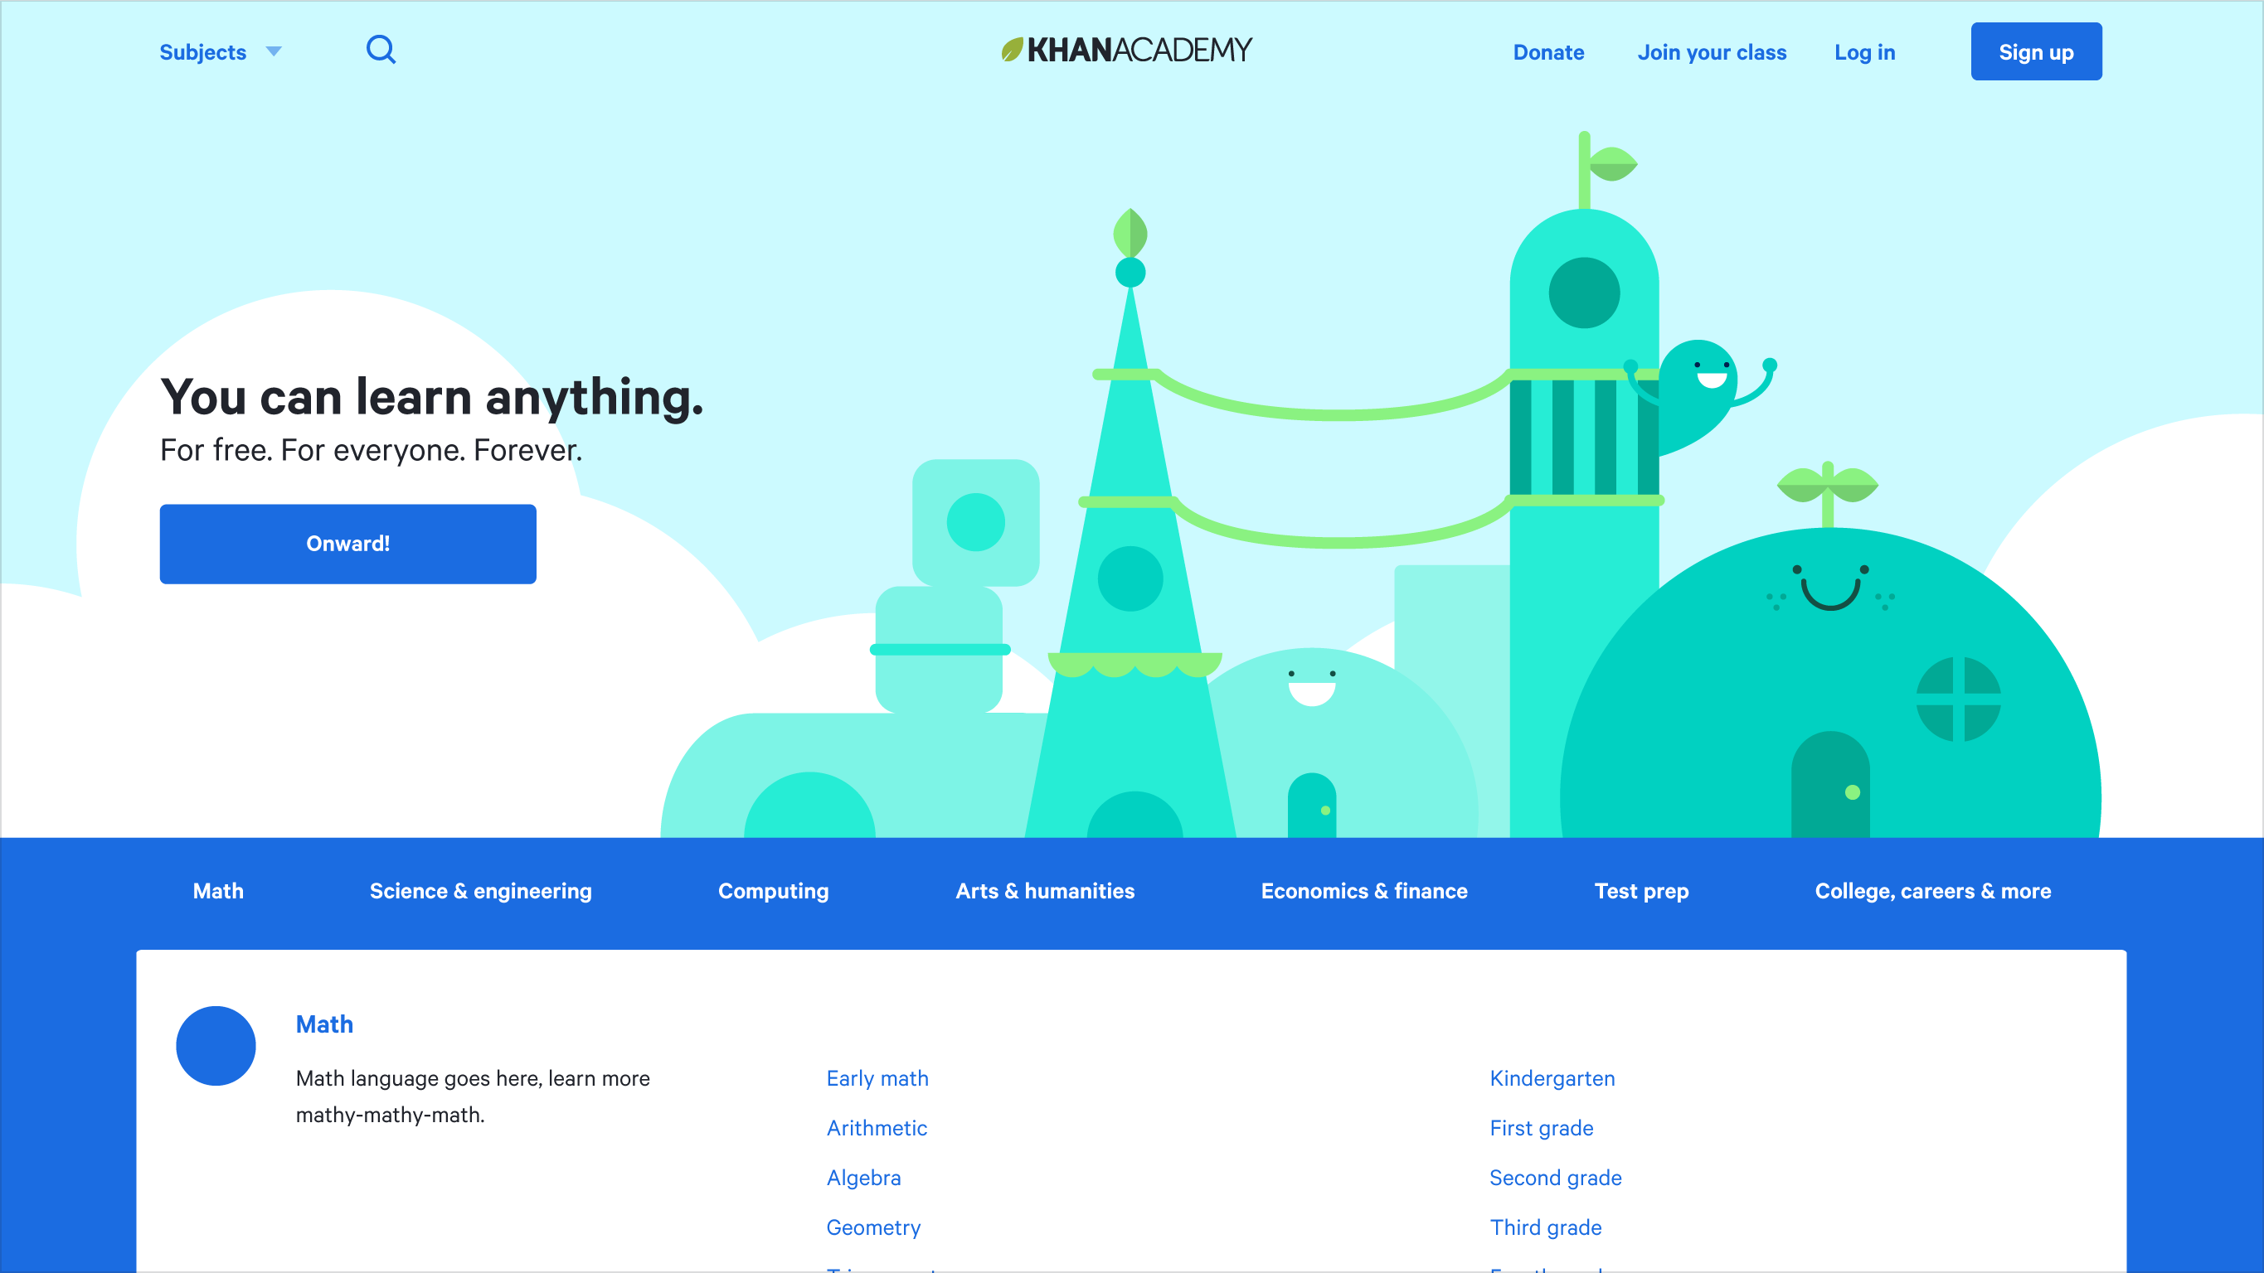The image size is (2264, 1273).
Task: Click the Khan Academy leaf logo
Action: point(1013,50)
